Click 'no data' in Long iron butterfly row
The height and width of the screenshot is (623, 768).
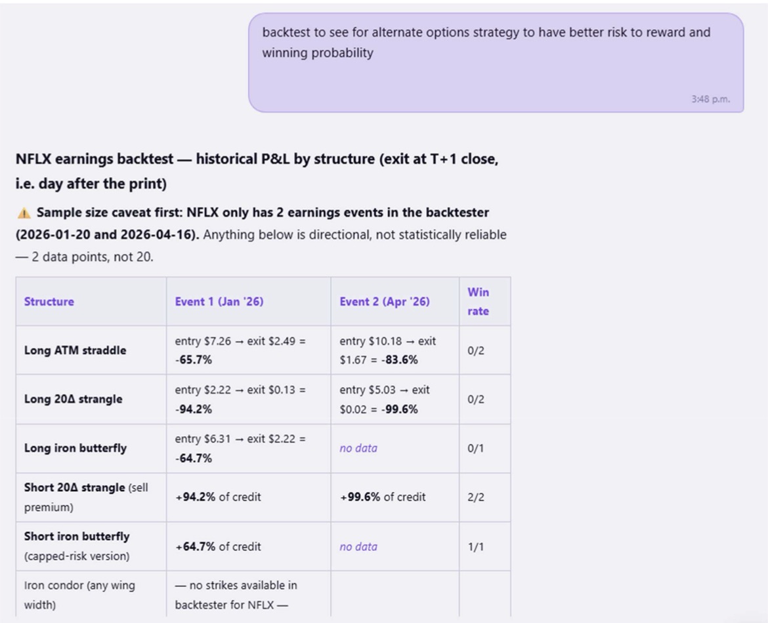358,449
